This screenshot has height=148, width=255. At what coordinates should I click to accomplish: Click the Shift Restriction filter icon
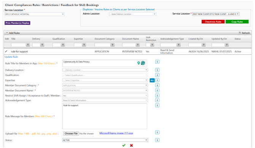pyautogui.click(x=152, y=45)
